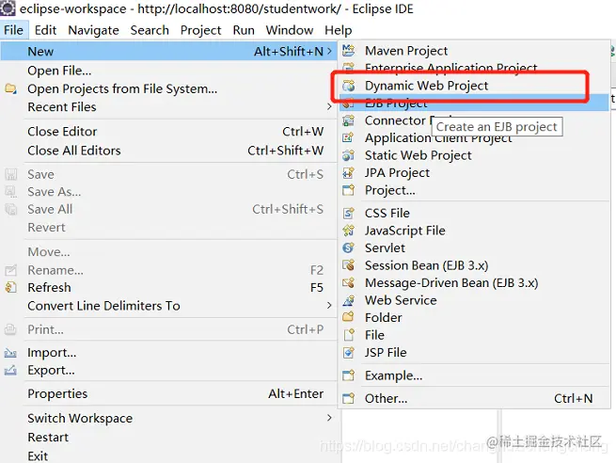This screenshot has width=616, height=463.
Task: Select Servlet from New submenu
Action: pos(475,247)
